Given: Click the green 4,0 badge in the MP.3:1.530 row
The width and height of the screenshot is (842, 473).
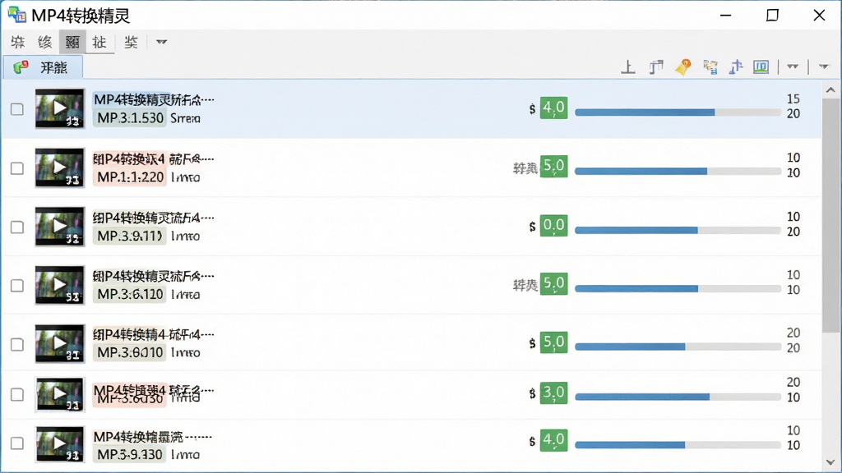Looking at the screenshot, I should [553, 108].
